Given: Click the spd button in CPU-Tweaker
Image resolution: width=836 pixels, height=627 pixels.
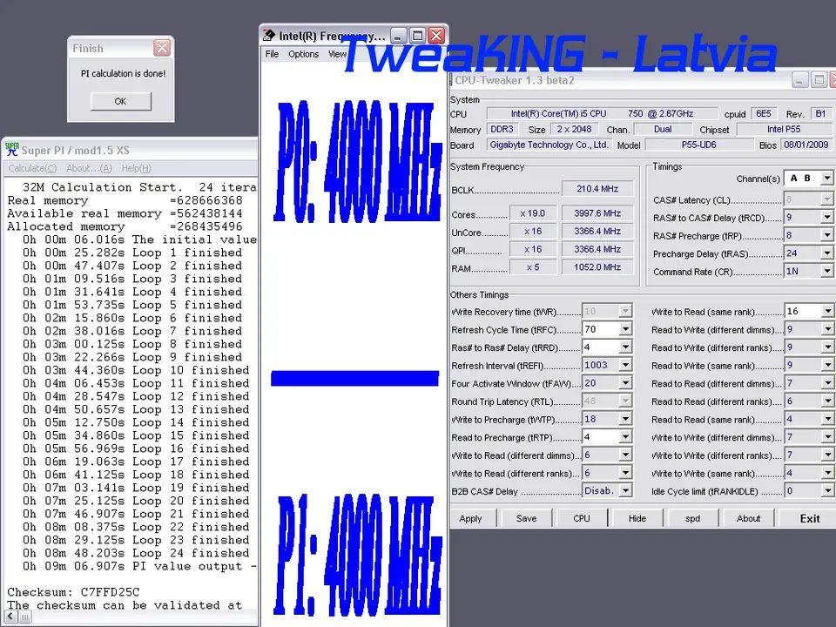Looking at the screenshot, I should 692,518.
